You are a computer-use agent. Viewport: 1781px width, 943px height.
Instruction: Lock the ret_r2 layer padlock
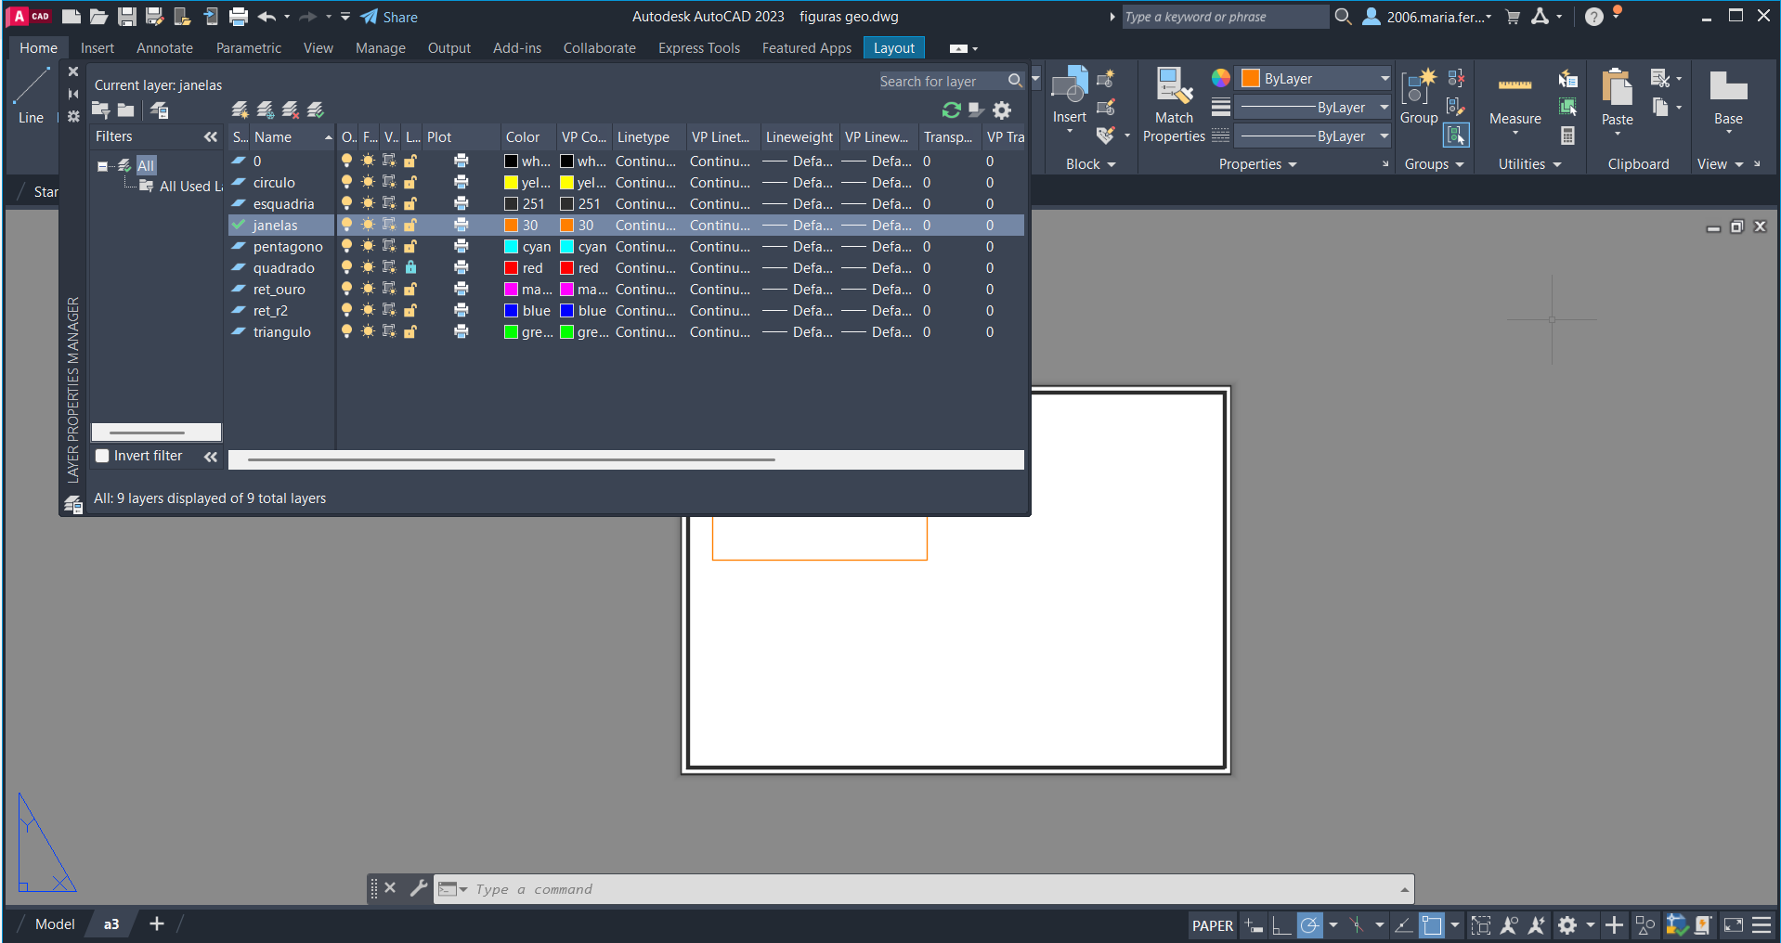(x=410, y=311)
